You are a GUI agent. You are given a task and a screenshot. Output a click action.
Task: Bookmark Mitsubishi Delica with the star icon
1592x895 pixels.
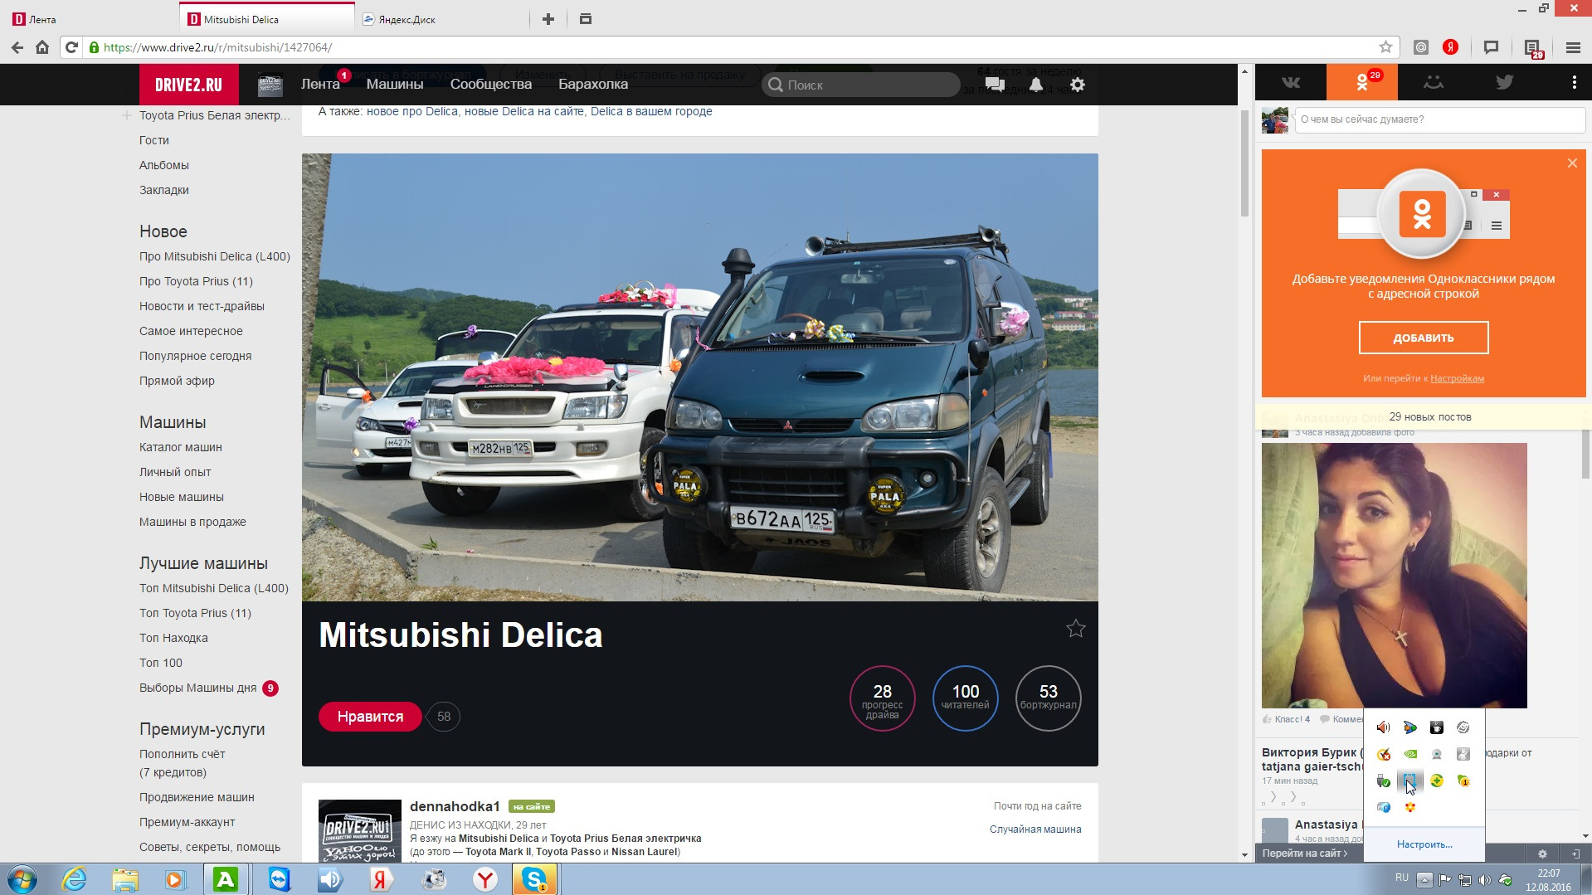(x=1076, y=629)
